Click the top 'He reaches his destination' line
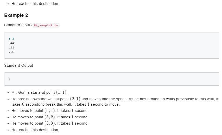The height and width of the screenshot is (135, 222). coord(35,4)
